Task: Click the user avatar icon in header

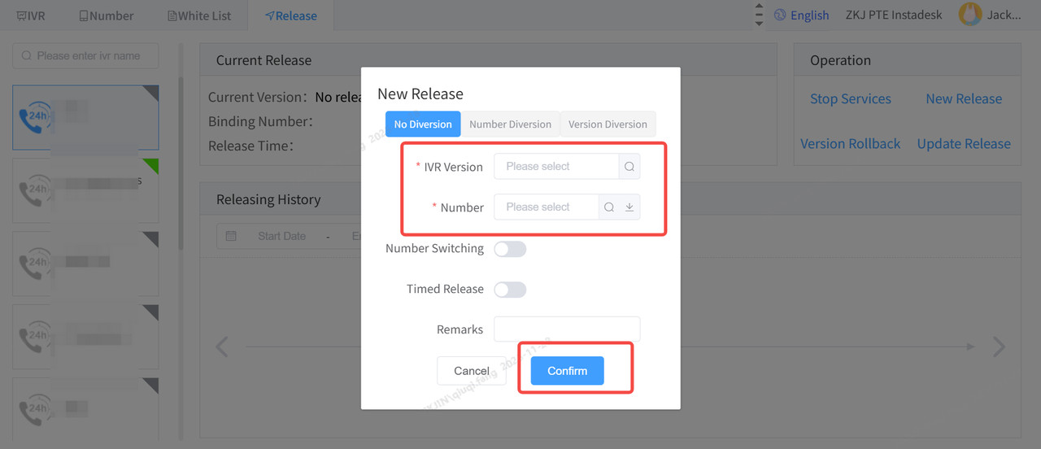Action: tap(970, 15)
